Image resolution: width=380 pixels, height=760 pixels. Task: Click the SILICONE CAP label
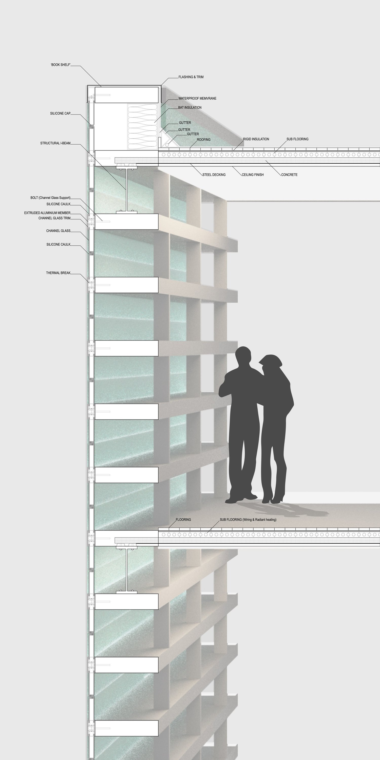60,113
